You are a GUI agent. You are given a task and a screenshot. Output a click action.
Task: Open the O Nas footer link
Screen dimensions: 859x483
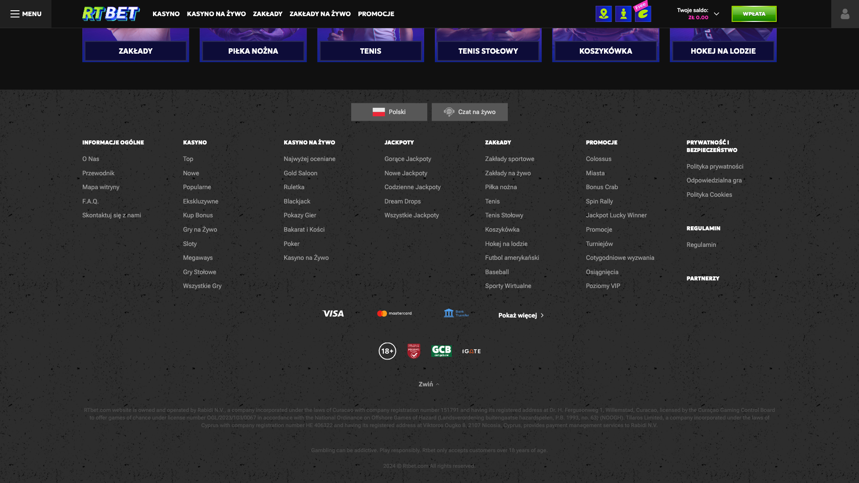91,159
